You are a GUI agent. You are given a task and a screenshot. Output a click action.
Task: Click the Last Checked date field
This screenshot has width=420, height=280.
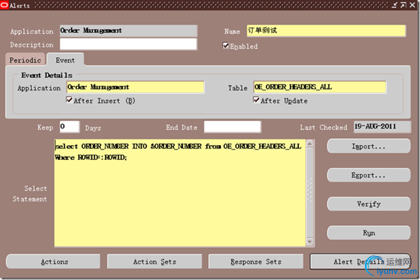click(382, 127)
